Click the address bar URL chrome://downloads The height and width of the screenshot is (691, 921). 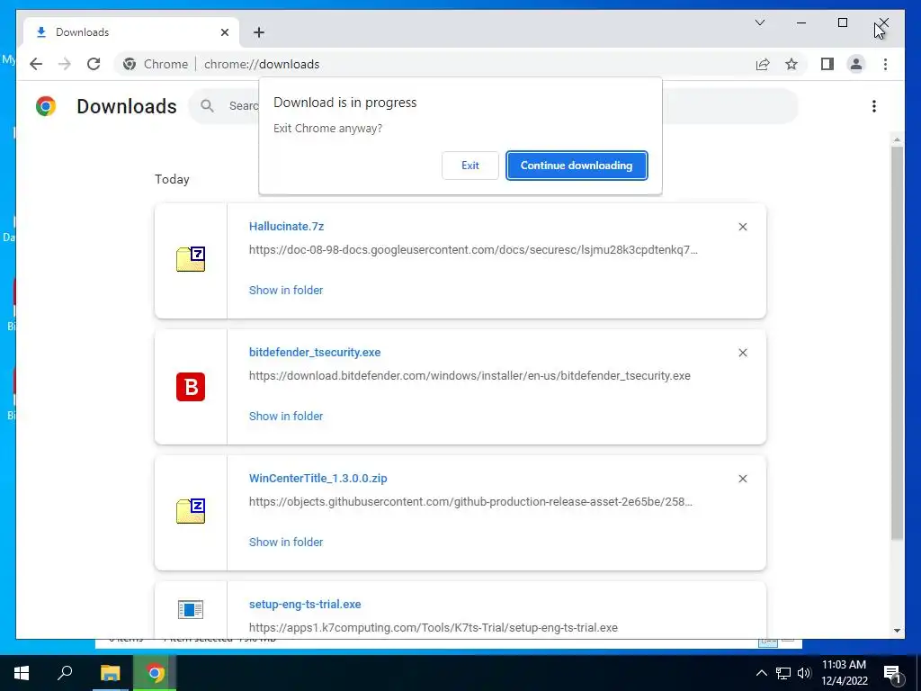click(x=262, y=64)
